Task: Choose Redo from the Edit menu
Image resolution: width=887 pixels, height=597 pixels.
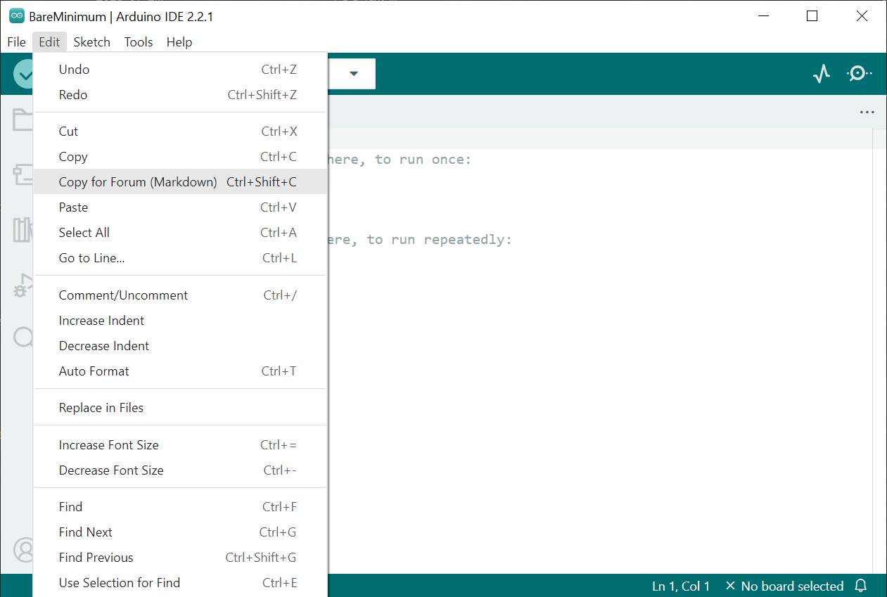Action: (x=180, y=95)
